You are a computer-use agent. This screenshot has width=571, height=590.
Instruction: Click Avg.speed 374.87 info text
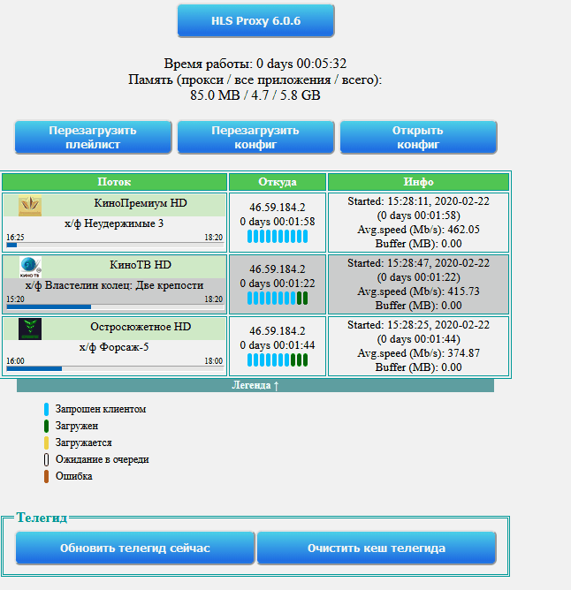(x=418, y=353)
